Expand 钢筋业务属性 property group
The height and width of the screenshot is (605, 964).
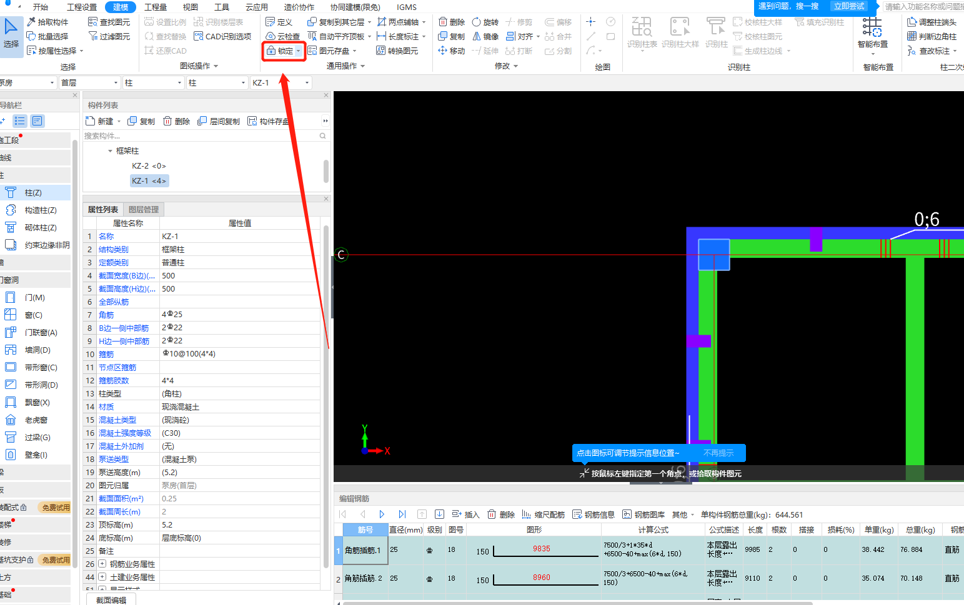(x=102, y=564)
